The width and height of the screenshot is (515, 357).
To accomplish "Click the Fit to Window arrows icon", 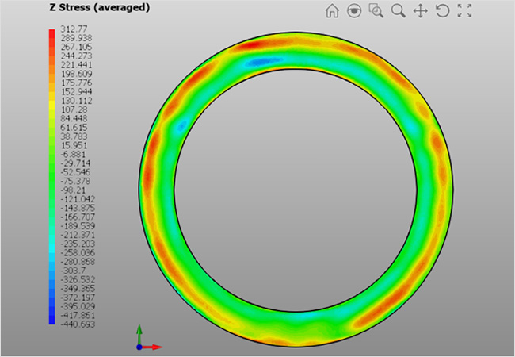I will (465, 11).
